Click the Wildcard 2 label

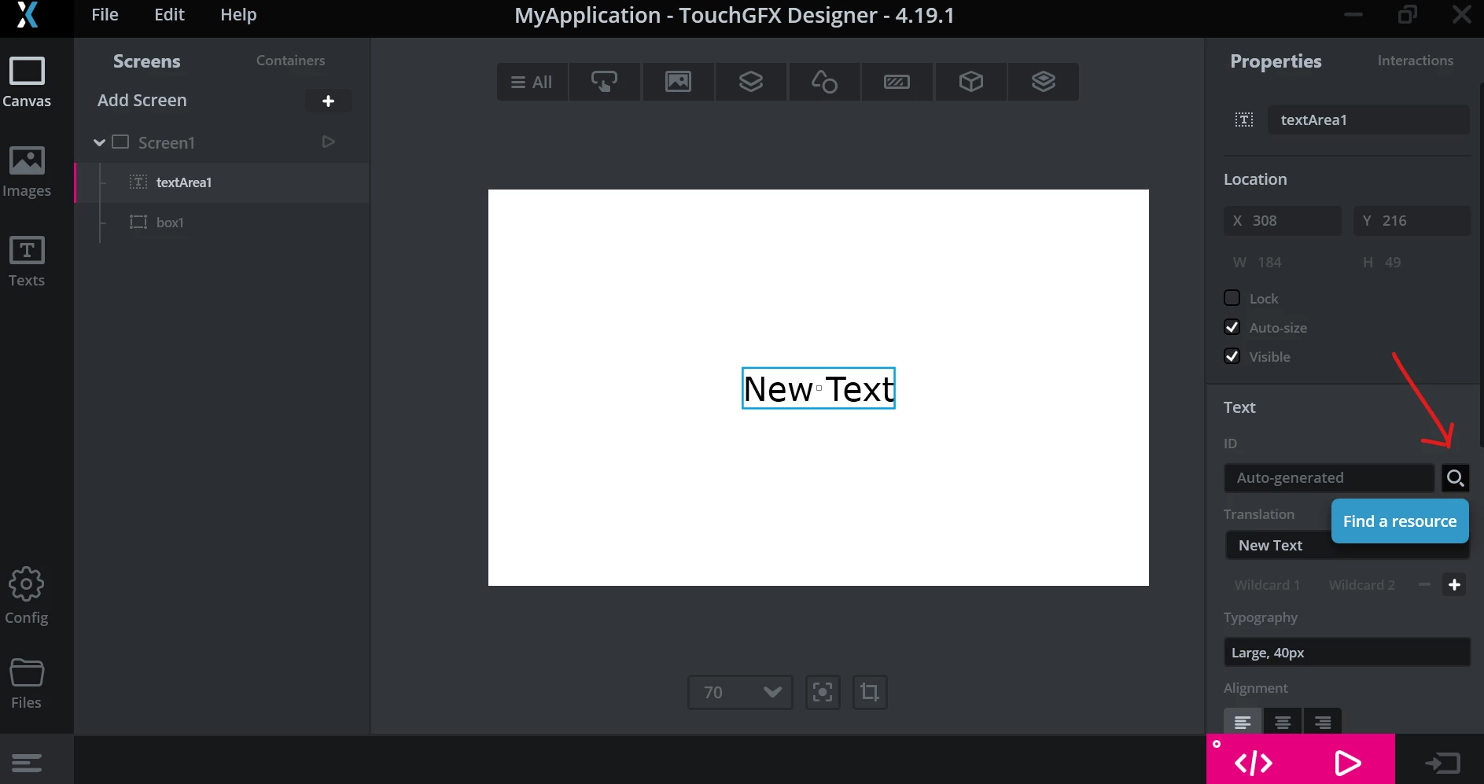click(1361, 585)
